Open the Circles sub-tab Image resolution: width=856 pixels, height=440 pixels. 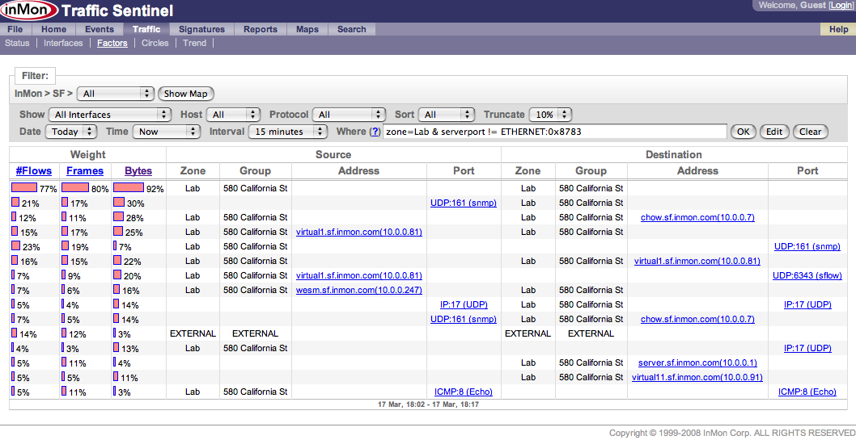click(155, 43)
